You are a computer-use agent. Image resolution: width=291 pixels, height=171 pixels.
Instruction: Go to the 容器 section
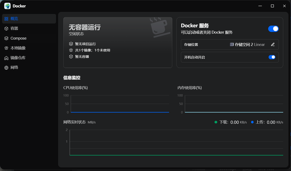tap(29, 28)
